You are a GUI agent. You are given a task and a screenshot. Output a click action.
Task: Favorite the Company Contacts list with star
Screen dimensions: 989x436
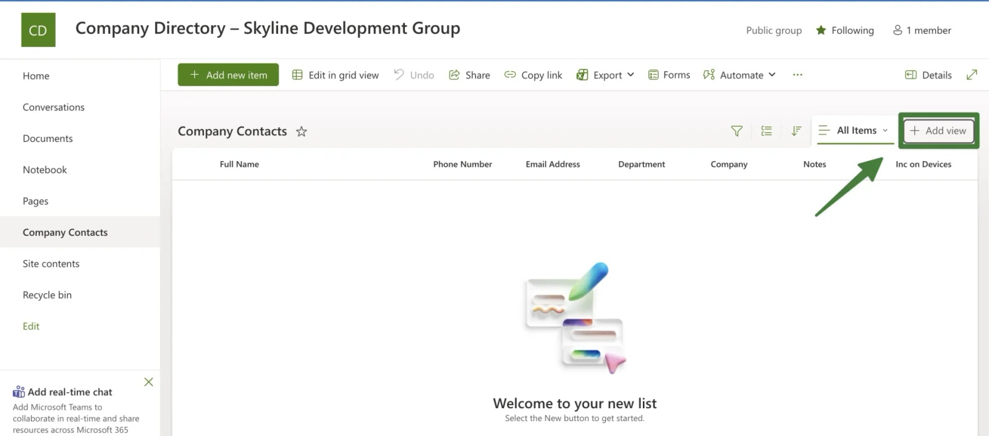tap(301, 131)
